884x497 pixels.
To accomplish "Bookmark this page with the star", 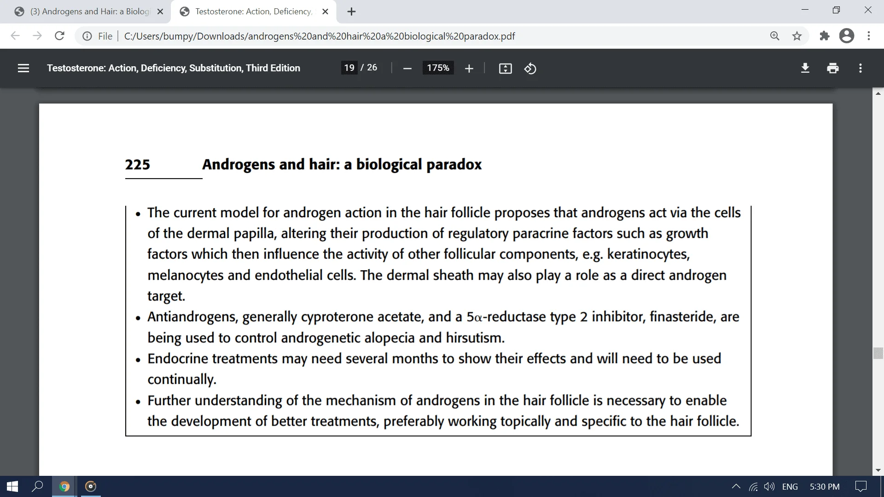I will (x=797, y=36).
